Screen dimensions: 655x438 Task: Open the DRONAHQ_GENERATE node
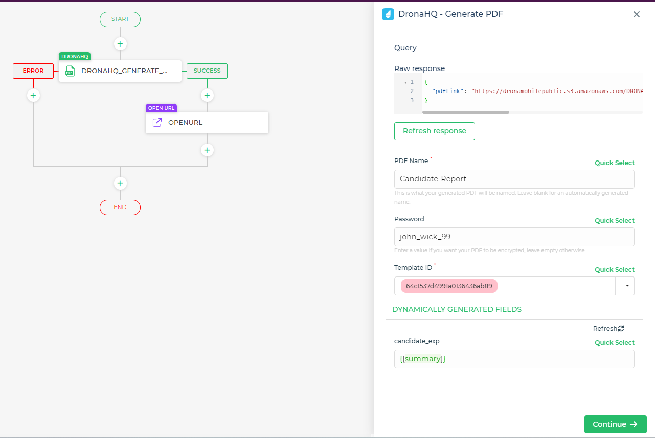tap(120, 71)
